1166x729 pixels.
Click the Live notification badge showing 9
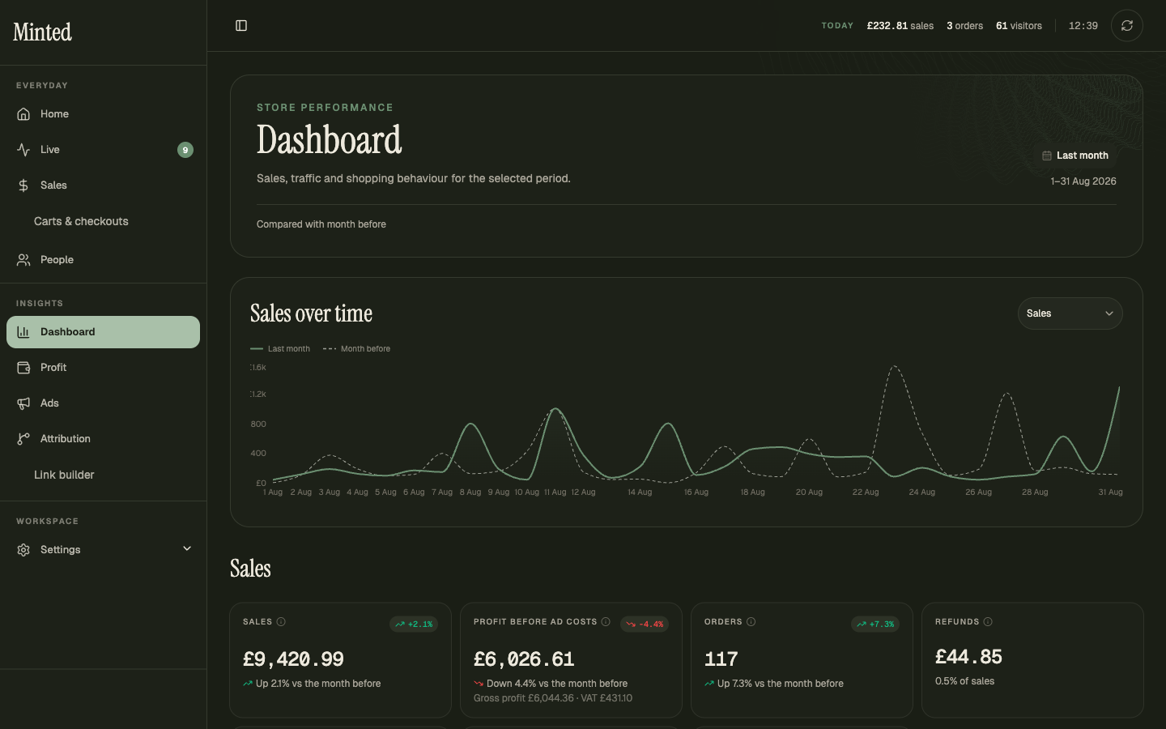point(185,150)
